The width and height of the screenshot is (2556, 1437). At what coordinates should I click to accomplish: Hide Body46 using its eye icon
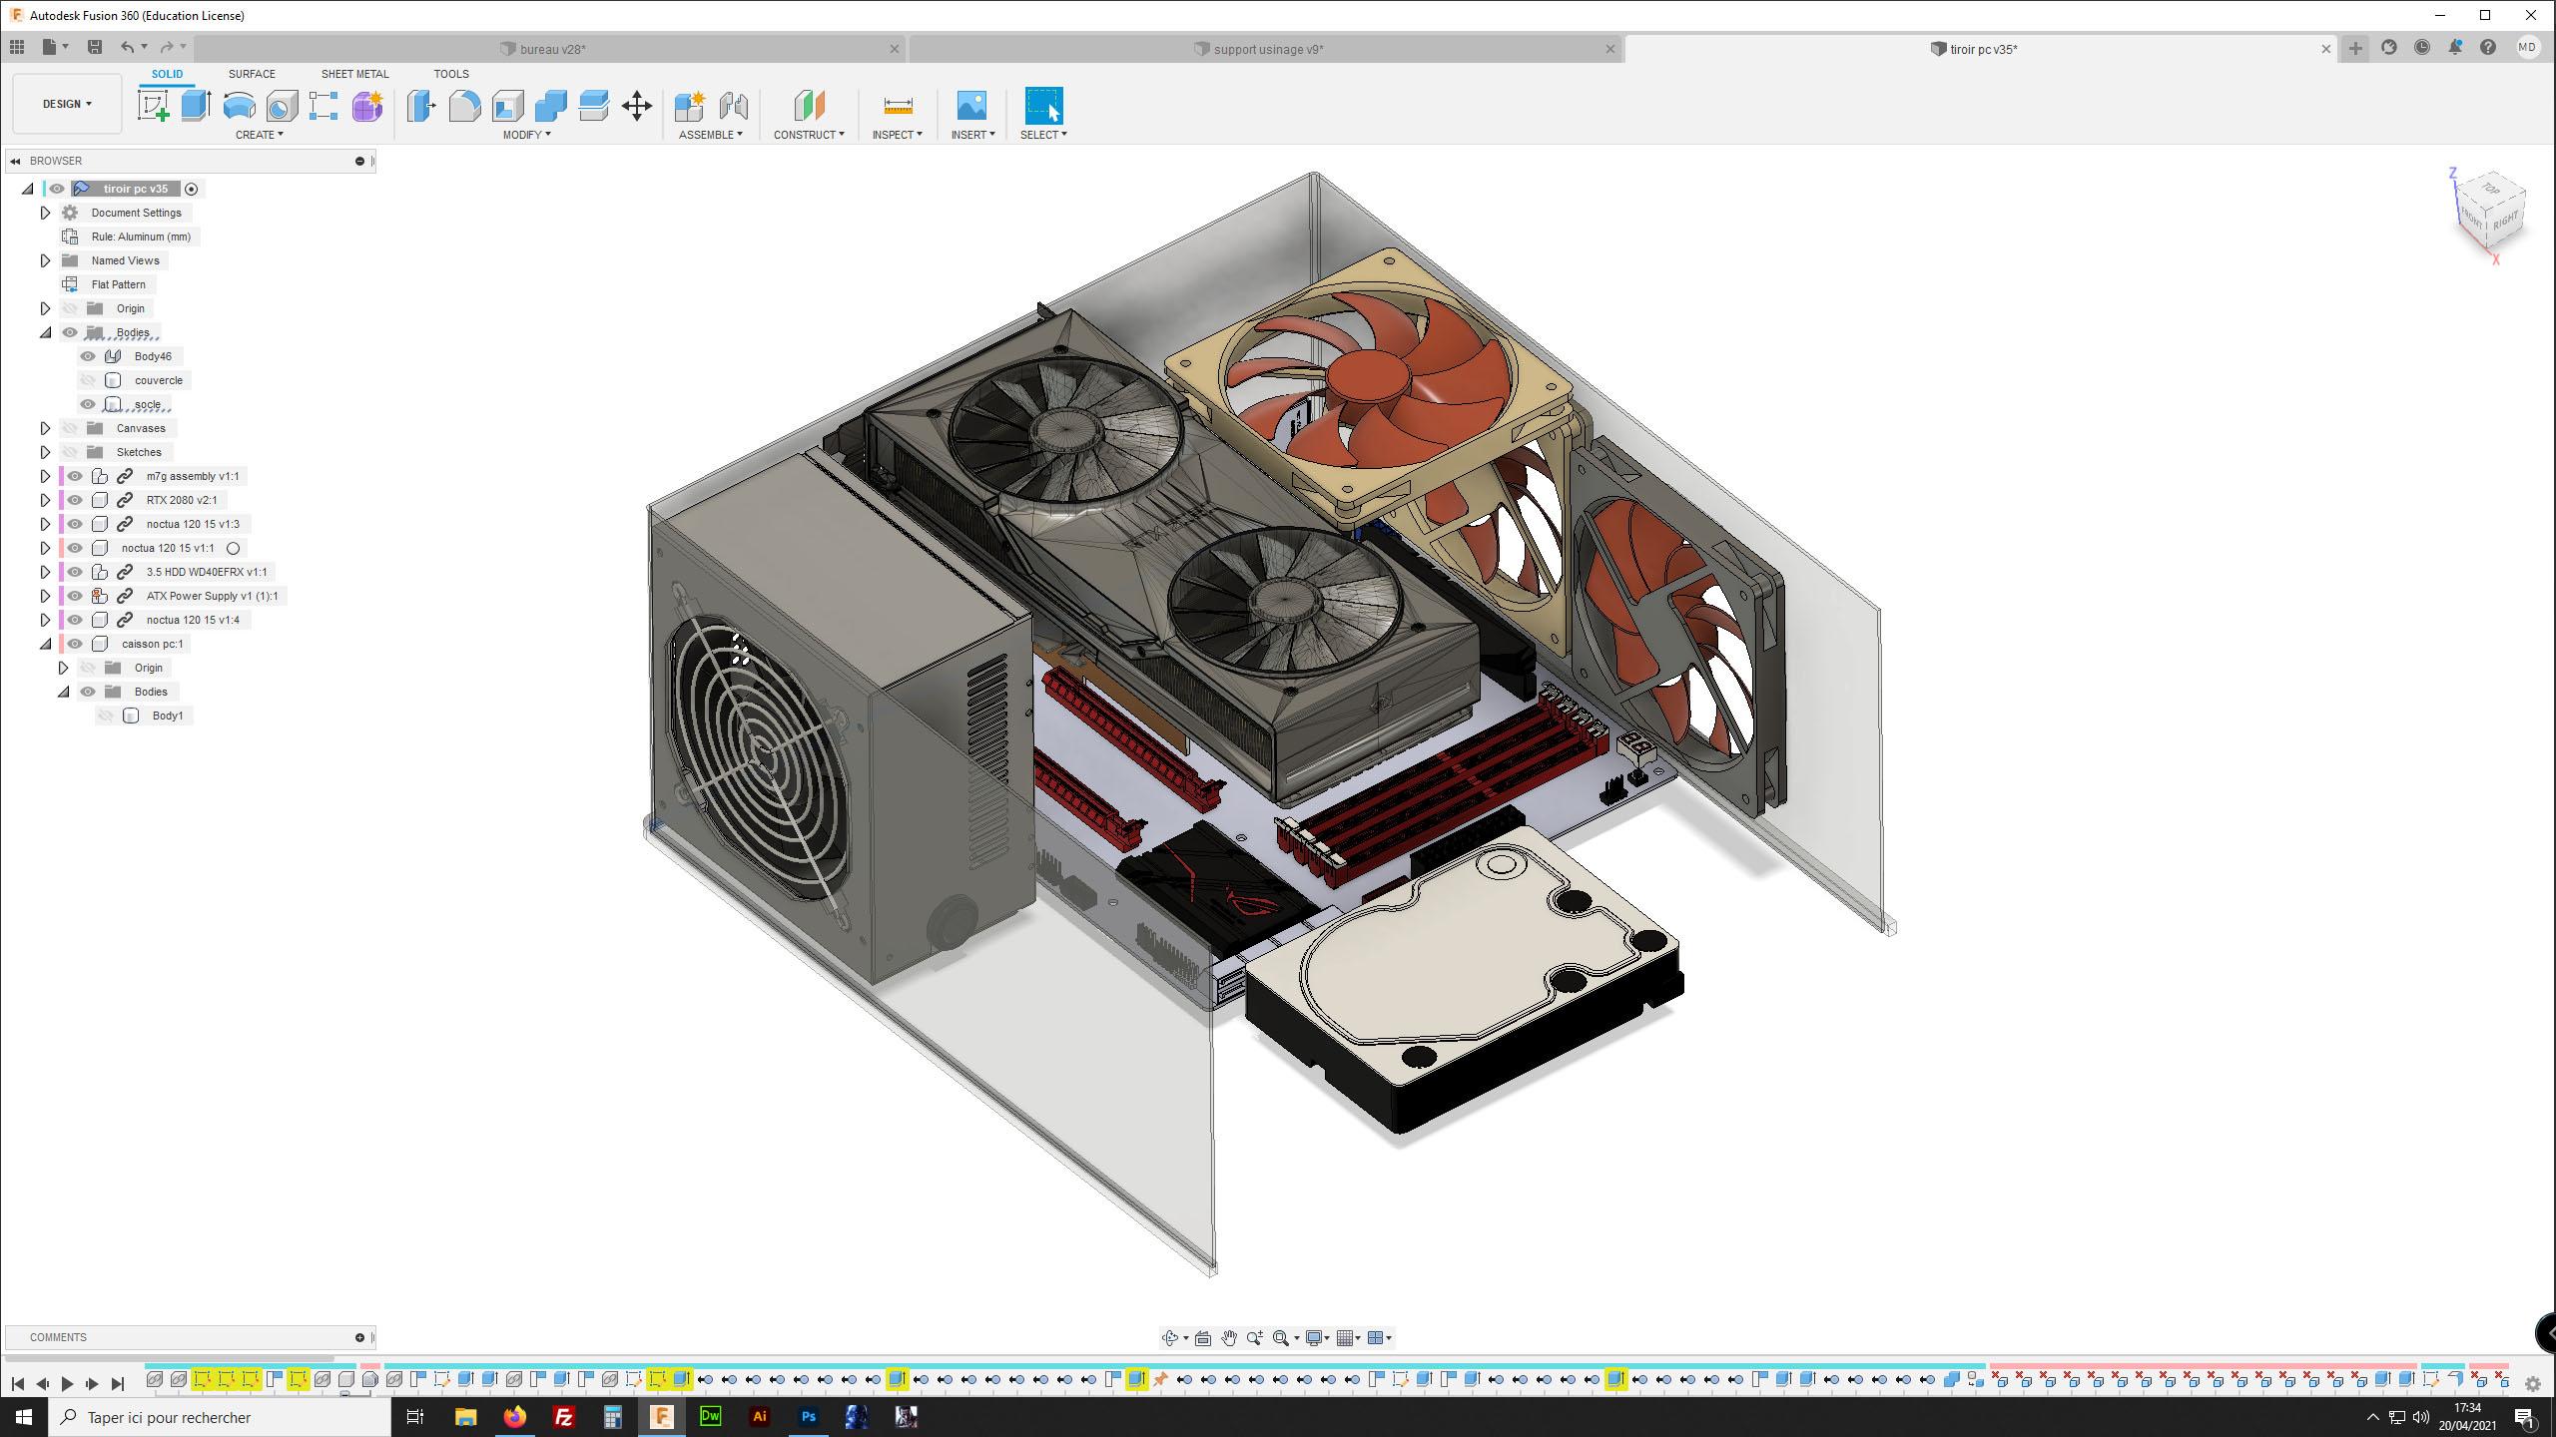click(88, 356)
